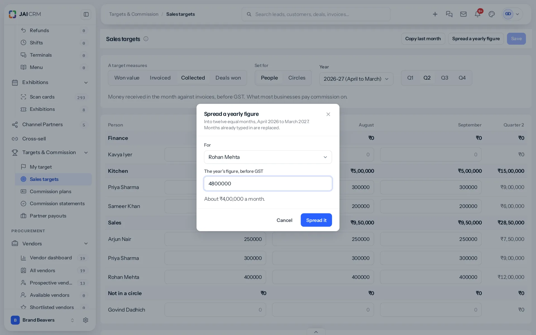Open Scan cards in the sidebar
Screen dimensions: 536x335
point(53,97)
